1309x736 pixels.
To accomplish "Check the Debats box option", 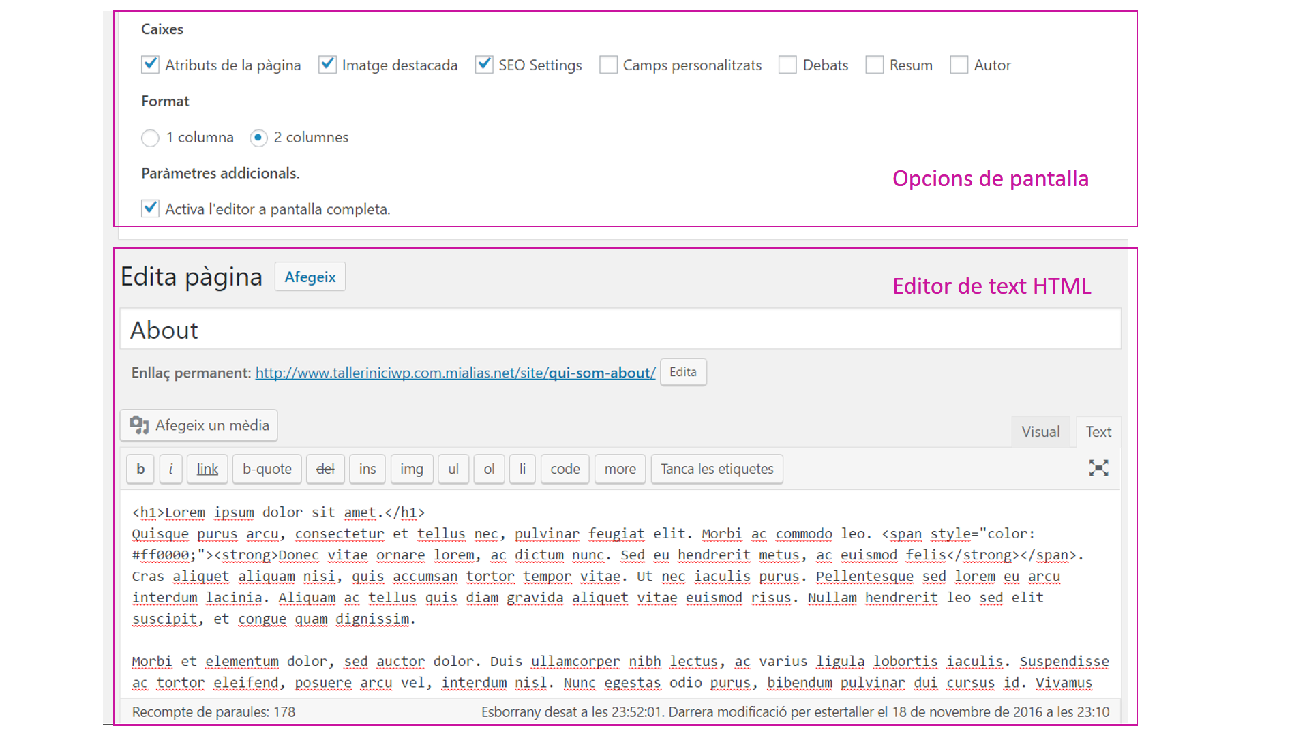I will [787, 65].
